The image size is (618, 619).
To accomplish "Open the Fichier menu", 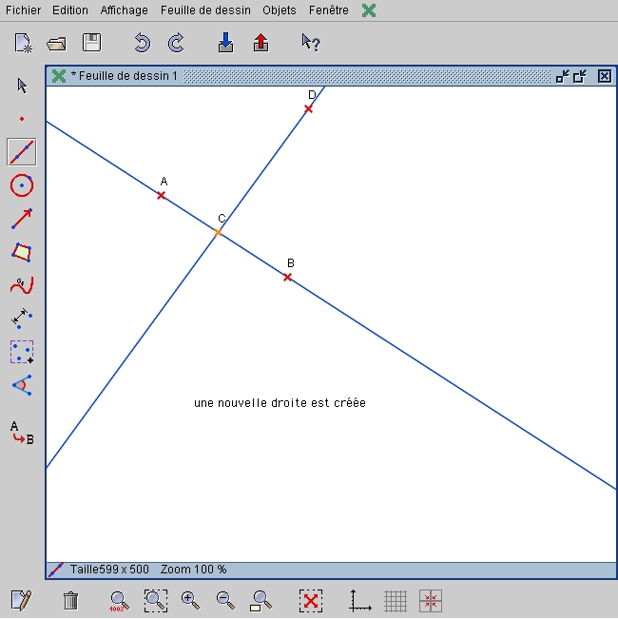I will point(23,10).
